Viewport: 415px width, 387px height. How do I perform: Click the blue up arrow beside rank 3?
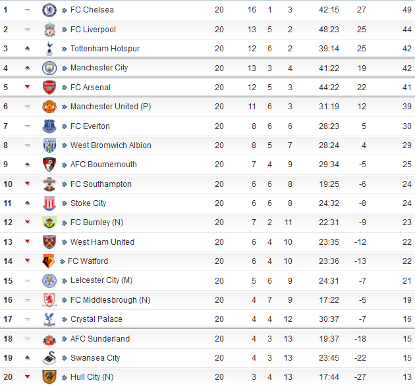(x=27, y=48)
